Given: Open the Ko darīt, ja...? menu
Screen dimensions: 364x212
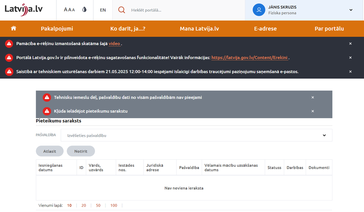Looking at the screenshot, I should 128,29.
